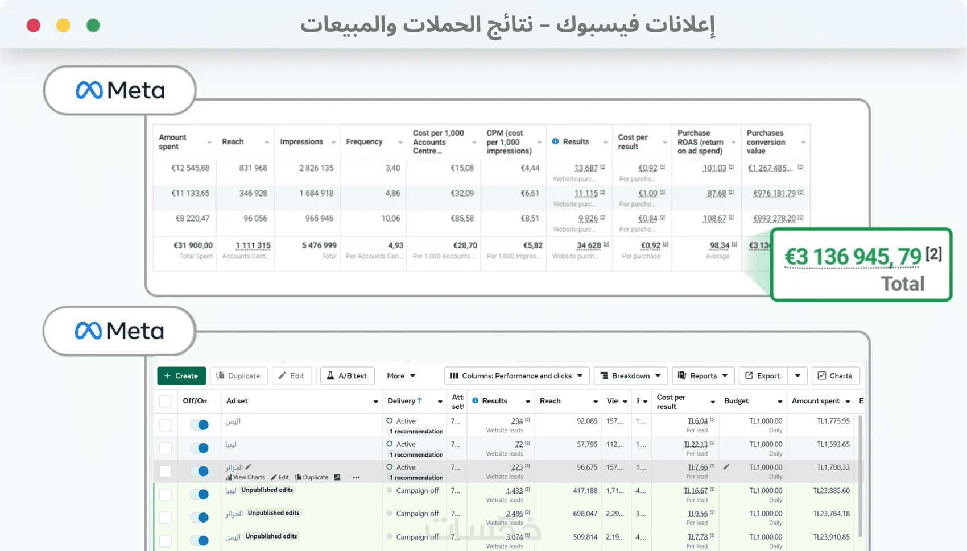This screenshot has width=967, height=551.
Task: Tick the checkbox for the active اليمن ad set
Action: 166,424
